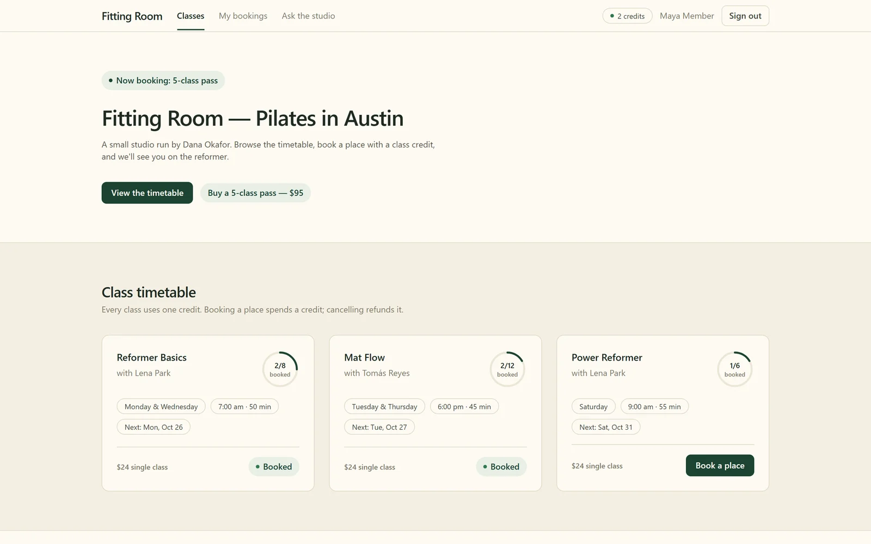
Task: Click the Booked status on Reformer Basics
Action: (274, 467)
